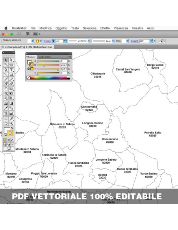Select the Pen tool
178x230 pixels.
[x=6, y=70]
